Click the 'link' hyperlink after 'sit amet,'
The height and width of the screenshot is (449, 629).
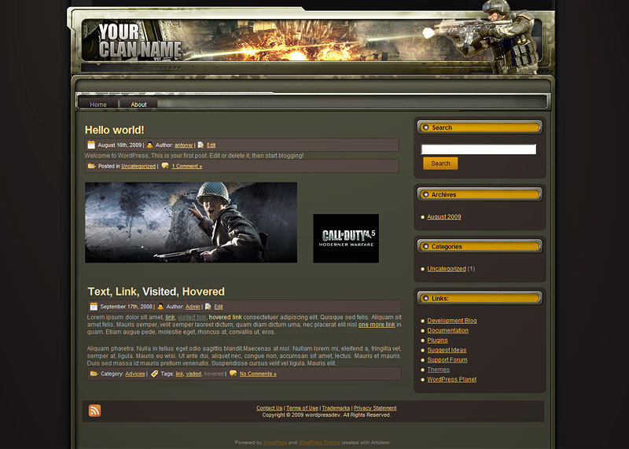(170, 317)
